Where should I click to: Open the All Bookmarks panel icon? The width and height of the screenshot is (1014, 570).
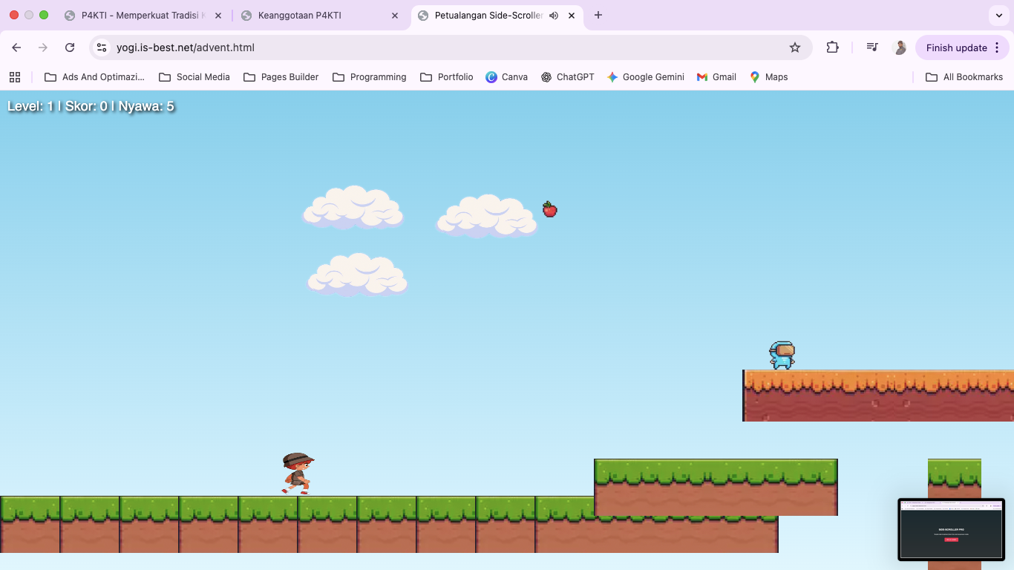[964, 76]
